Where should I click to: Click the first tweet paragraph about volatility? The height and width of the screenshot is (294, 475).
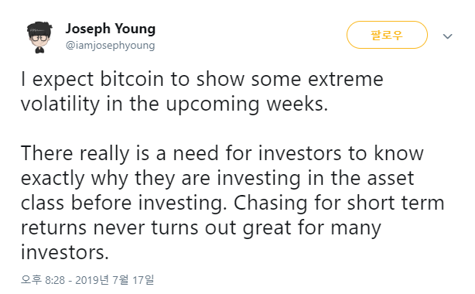202,91
